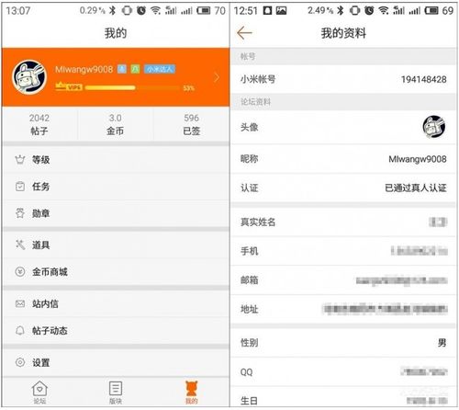
Task: Tap the clipboard icon beside 任务
Action: tap(20, 187)
